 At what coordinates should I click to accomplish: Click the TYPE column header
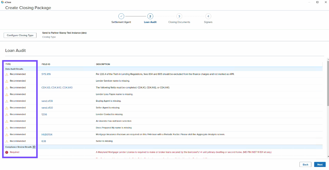8,64
